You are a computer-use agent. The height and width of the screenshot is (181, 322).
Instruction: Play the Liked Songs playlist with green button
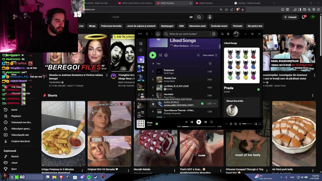pos(152,55)
